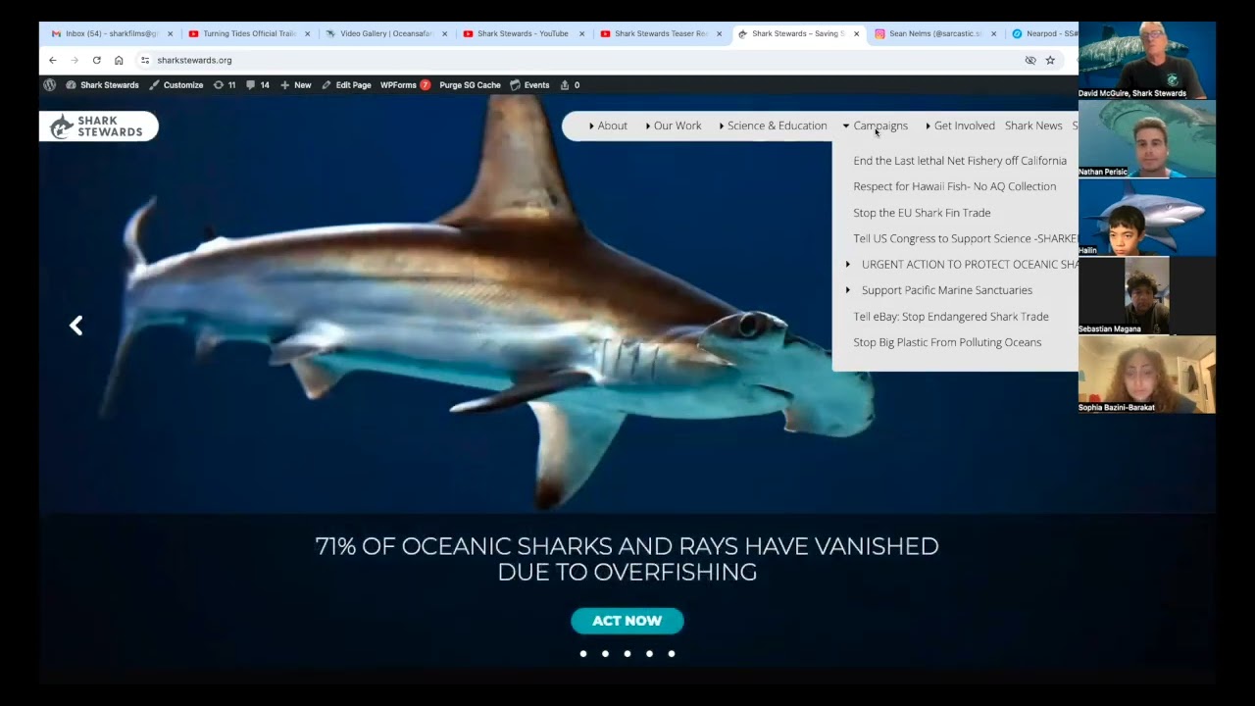Open Tell US Congress to Support Science
This screenshot has height=706, width=1255.
[x=965, y=238]
